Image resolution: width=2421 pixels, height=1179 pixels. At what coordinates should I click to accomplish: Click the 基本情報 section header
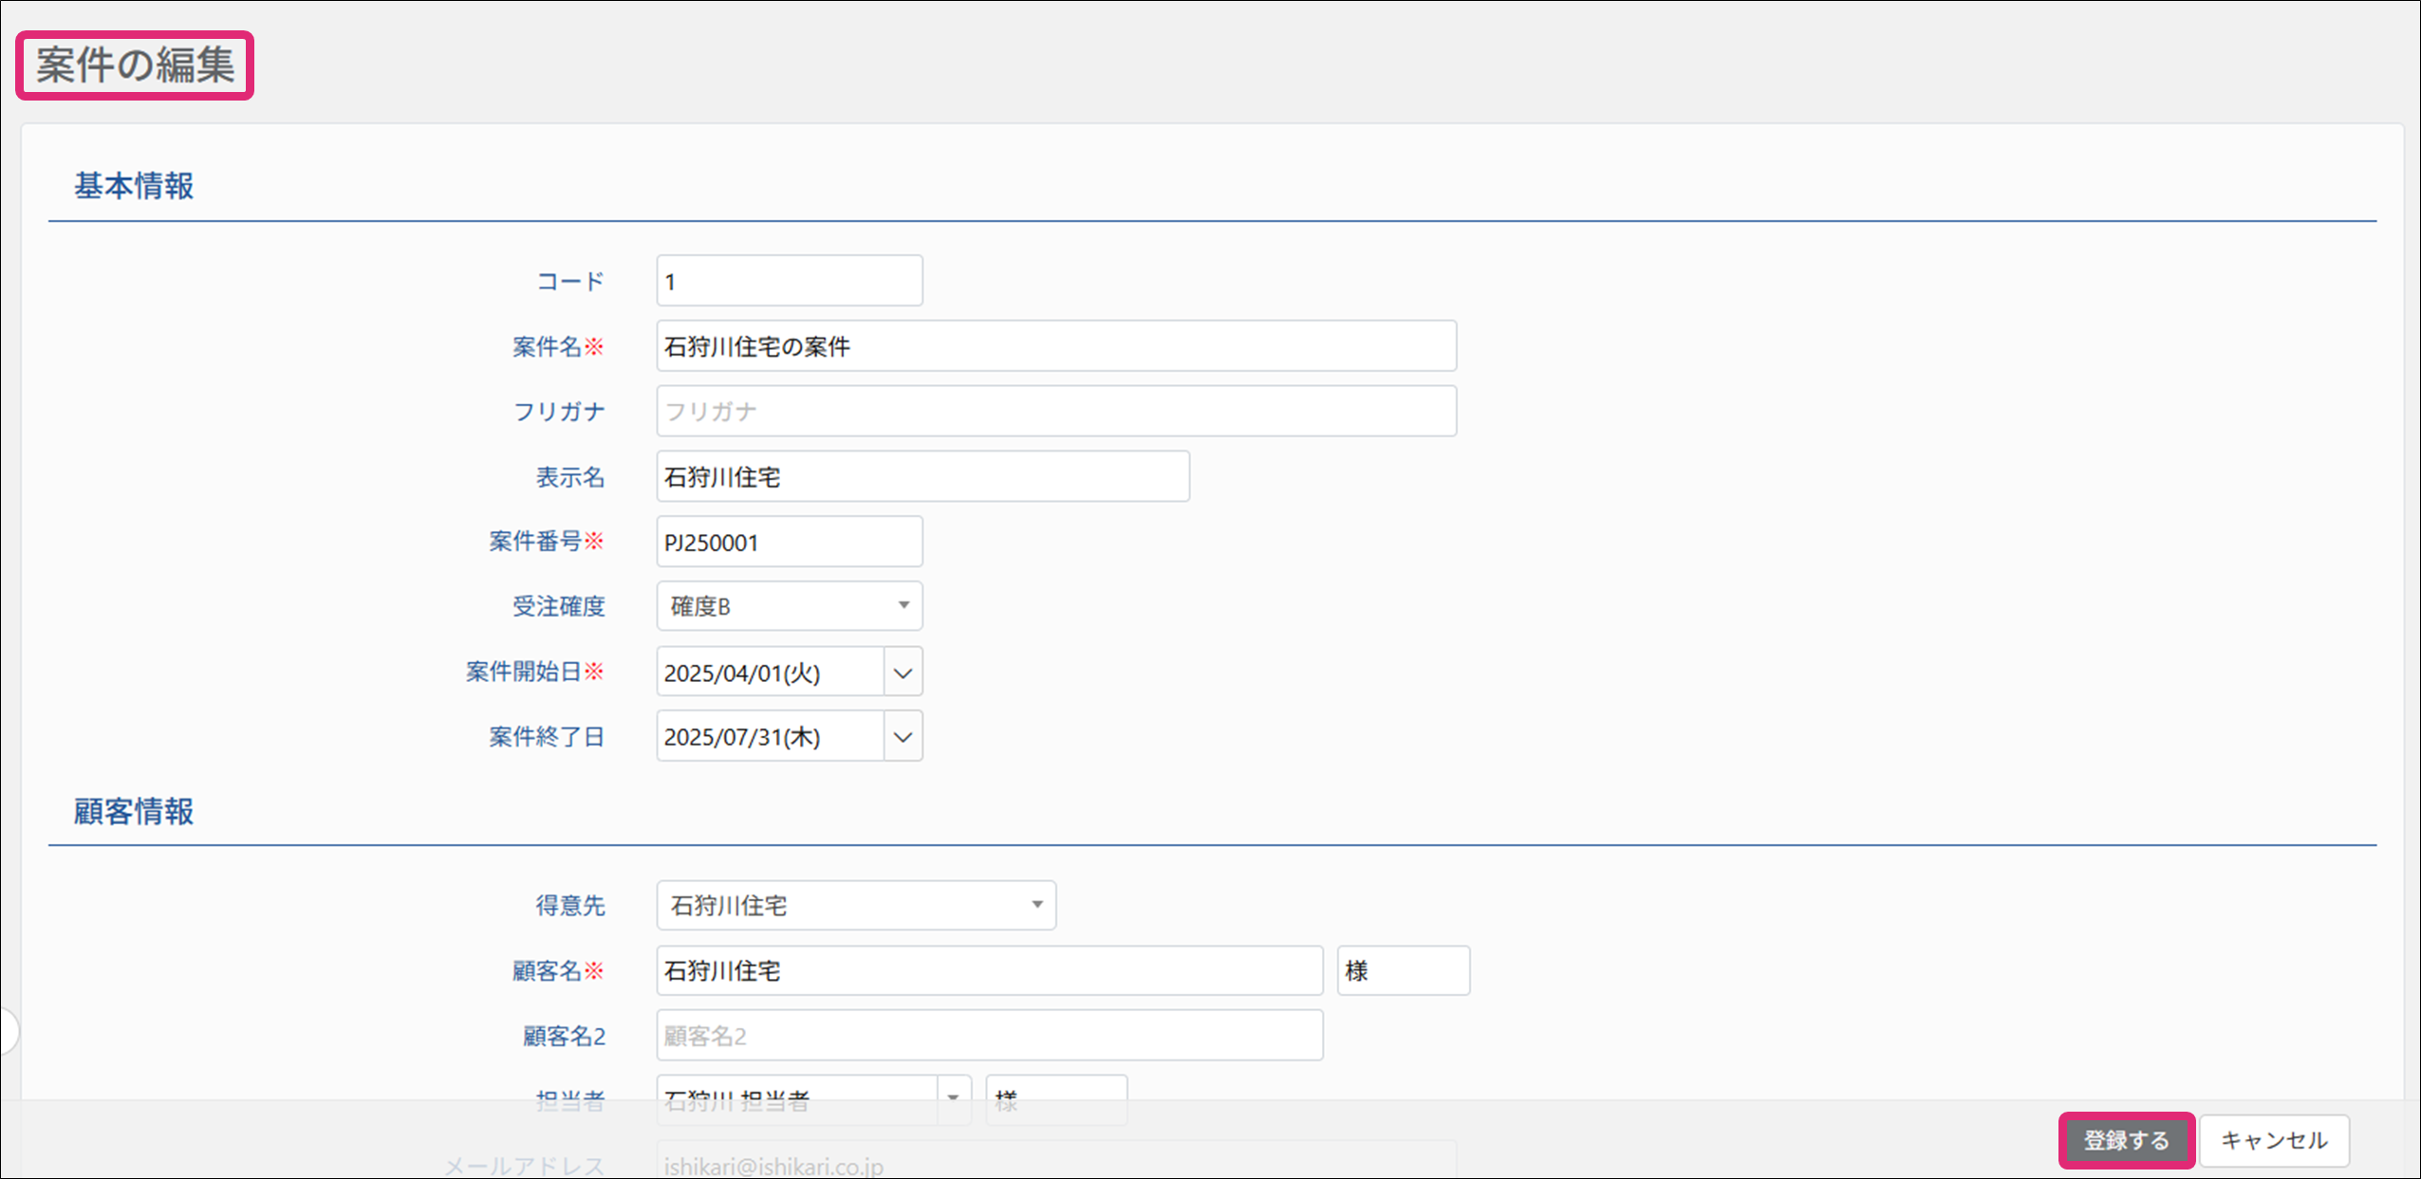point(134,186)
